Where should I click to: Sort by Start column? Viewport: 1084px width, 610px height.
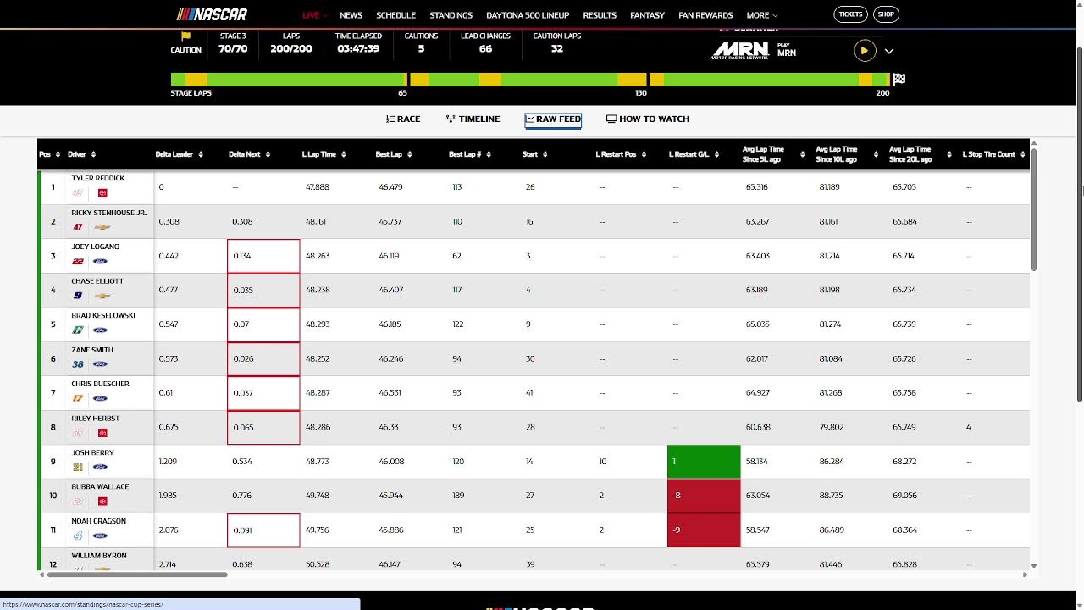[535, 154]
